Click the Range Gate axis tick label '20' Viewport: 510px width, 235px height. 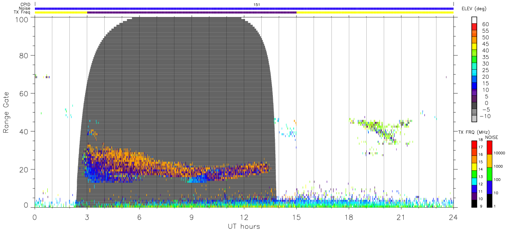click(x=25, y=170)
